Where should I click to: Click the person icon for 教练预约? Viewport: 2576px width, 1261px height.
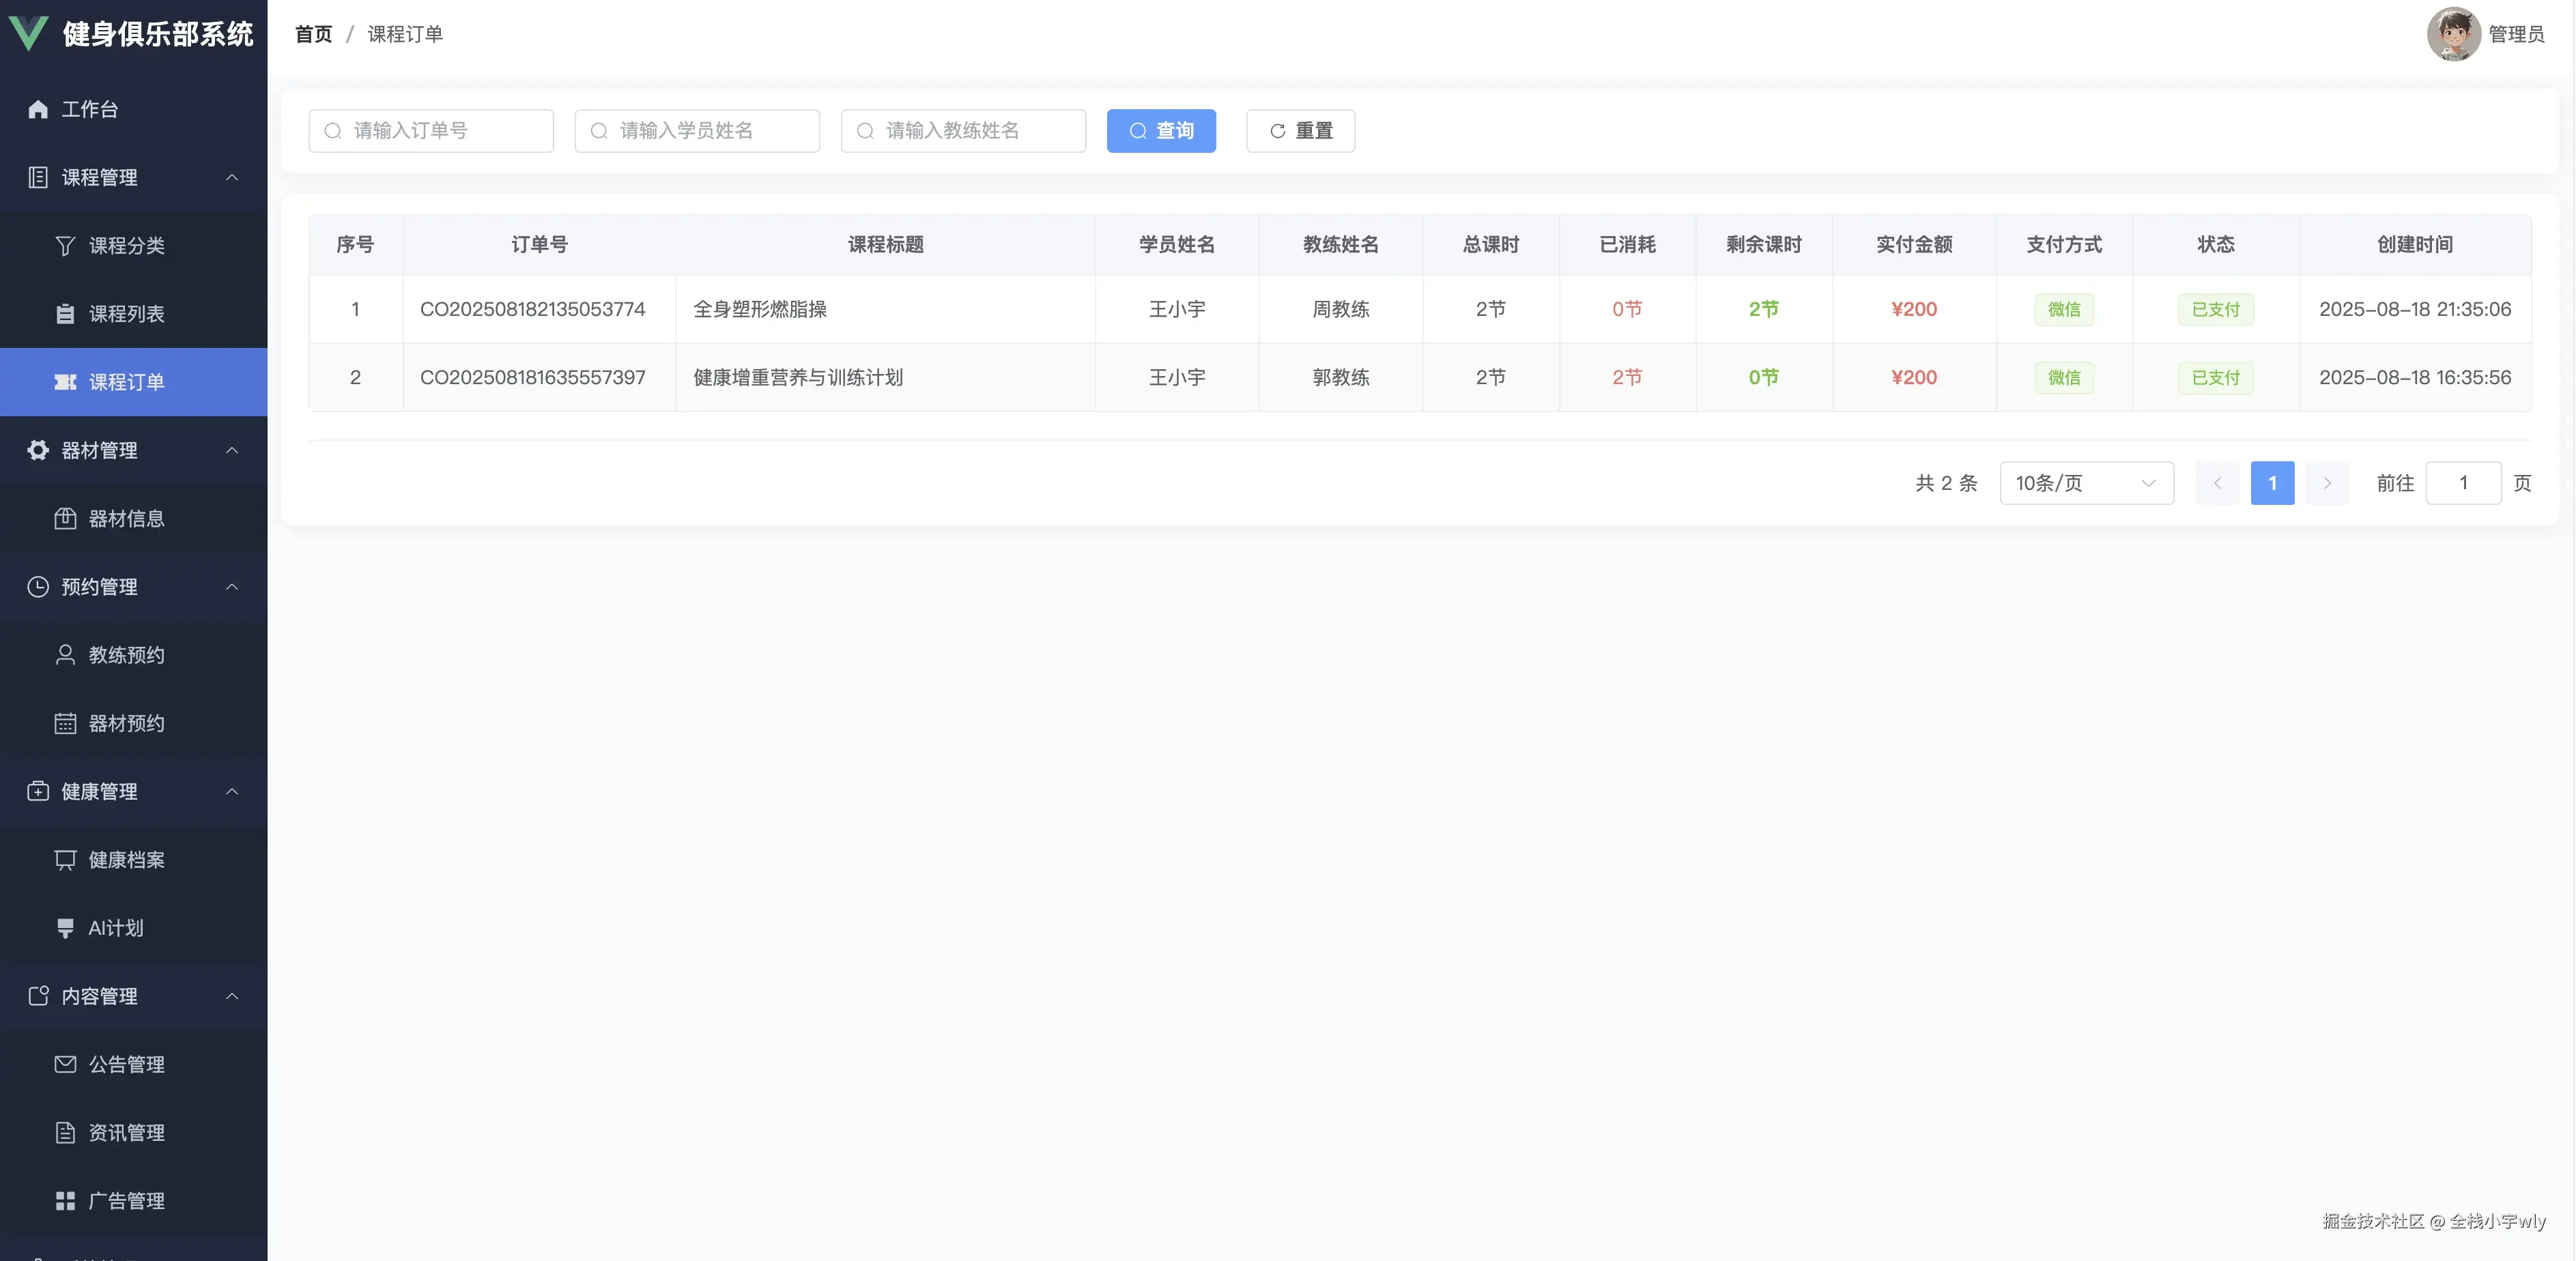click(65, 655)
